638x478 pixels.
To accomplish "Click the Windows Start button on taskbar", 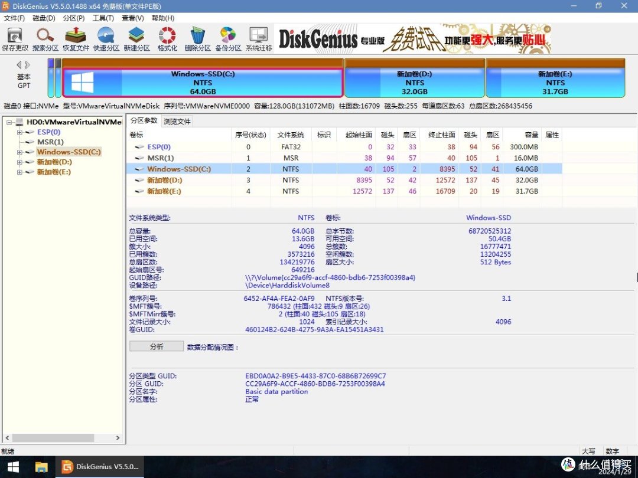I will (x=14, y=467).
